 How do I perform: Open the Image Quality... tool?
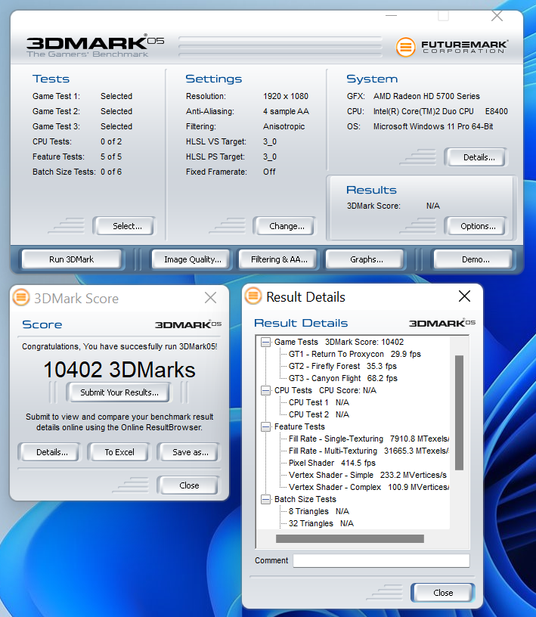191,259
